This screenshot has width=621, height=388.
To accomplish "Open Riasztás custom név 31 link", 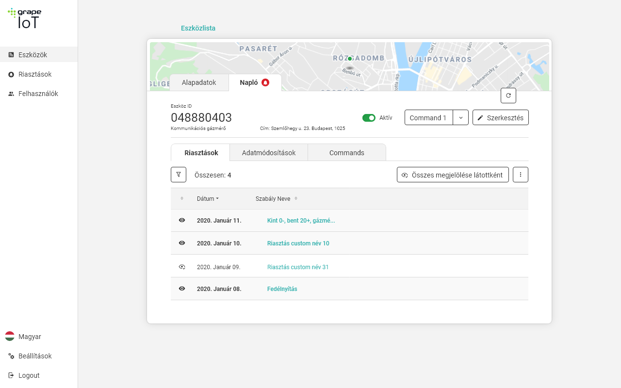I will (298, 267).
